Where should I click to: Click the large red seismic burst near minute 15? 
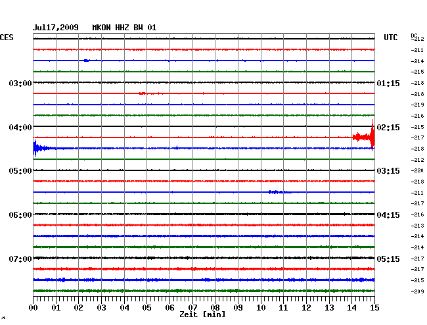pyautogui.click(x=364, y=136)
